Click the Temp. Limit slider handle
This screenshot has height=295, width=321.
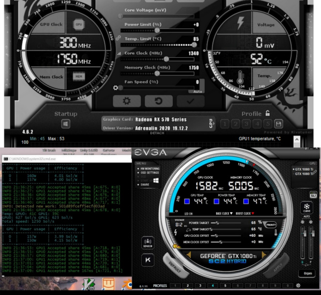pyautogui.click(x=194, y=44)
